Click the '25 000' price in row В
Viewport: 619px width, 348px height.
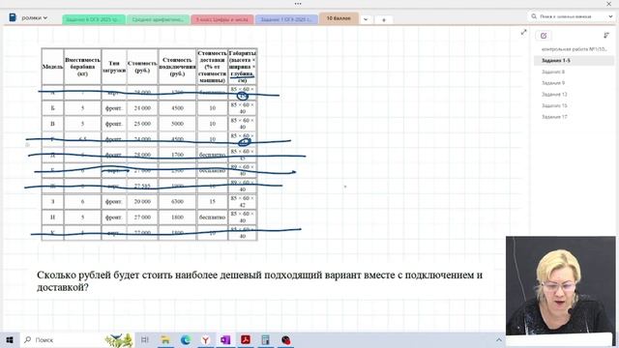tap(142, 124)
